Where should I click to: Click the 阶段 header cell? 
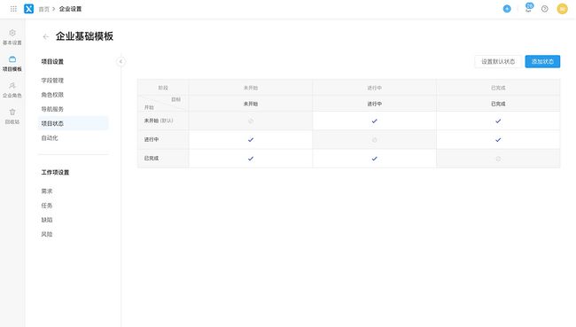tap(163, 88)
